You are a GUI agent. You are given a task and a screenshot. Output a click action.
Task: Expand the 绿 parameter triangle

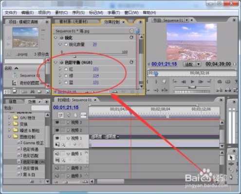click(x=60, y=76)
